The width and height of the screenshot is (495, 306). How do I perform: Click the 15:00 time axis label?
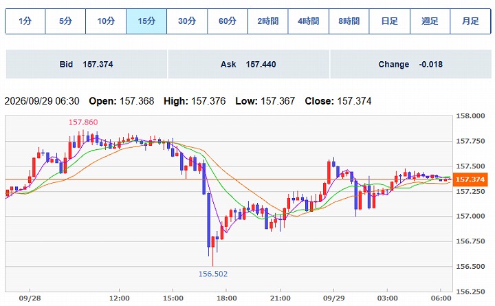pos(173,298)
